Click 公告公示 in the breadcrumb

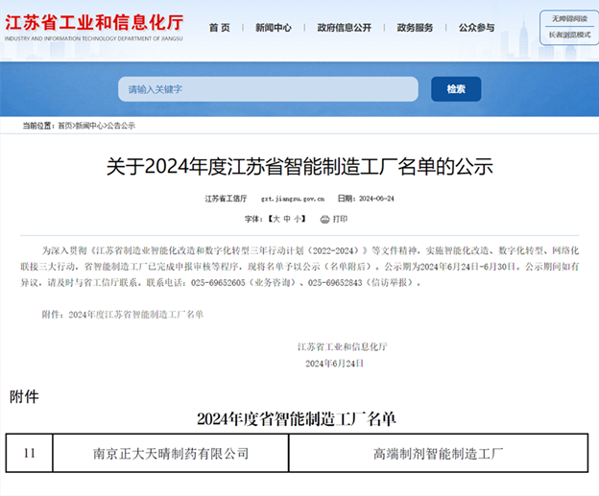(x=121, y=126)
